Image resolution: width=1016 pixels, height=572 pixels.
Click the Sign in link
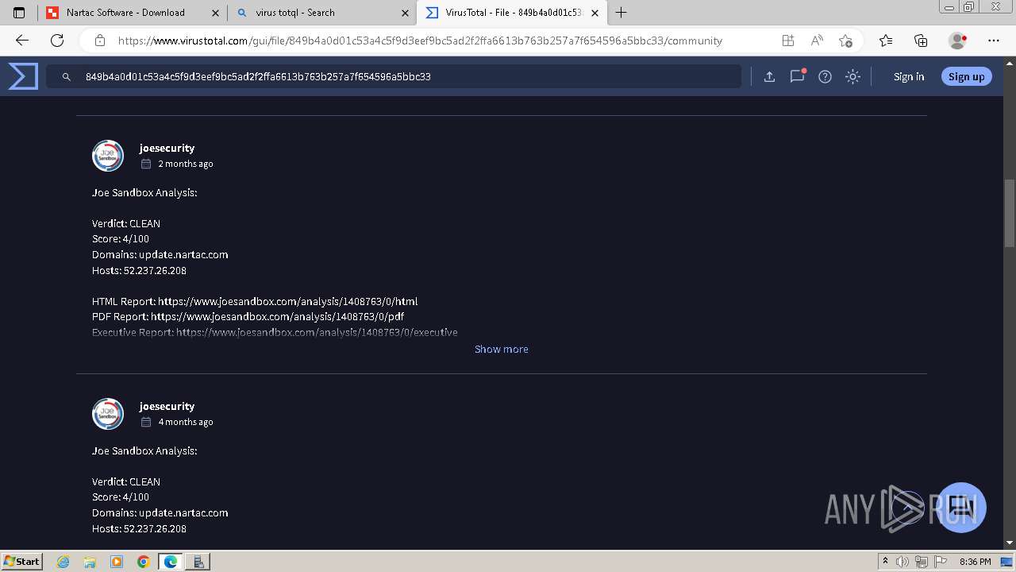(x=909, y=76)
